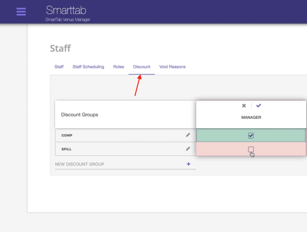Switch to the Void Reasons tab
Viewport: 307px width, 232px height.
(x=172, y=67)
